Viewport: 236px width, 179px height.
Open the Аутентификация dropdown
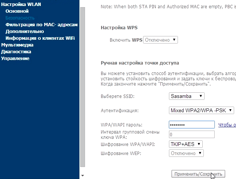pyautogui.click(x=202, y=110)
